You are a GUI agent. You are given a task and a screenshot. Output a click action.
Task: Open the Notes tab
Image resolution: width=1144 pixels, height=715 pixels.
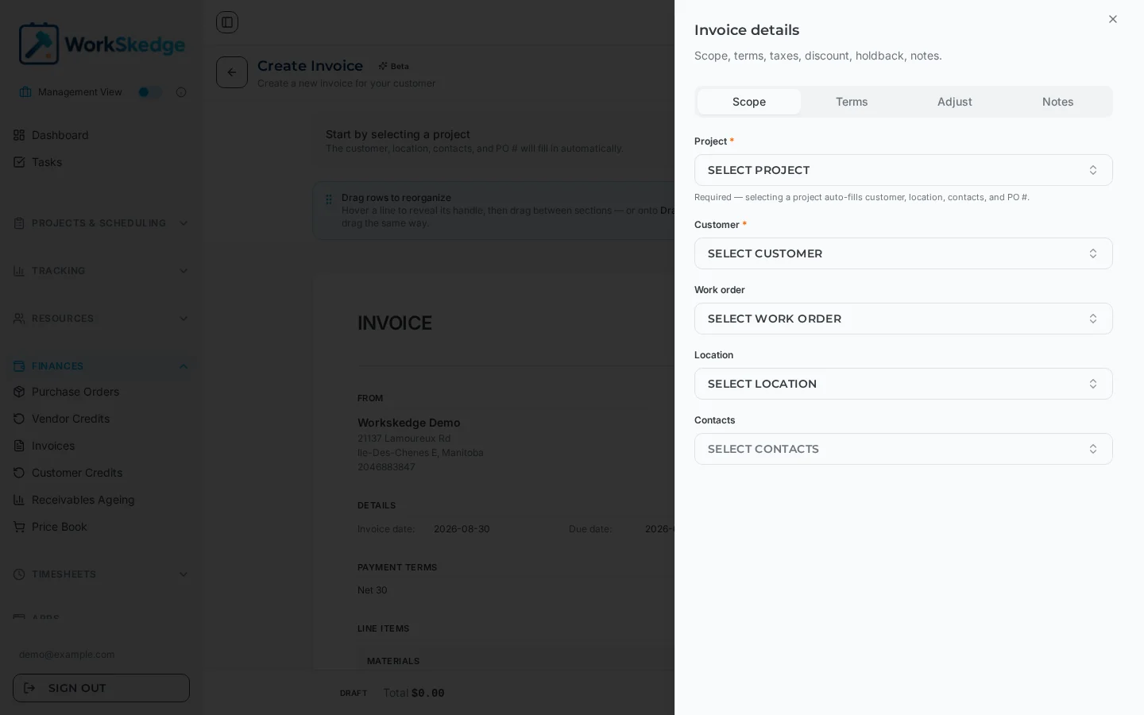coord(1057,102)
